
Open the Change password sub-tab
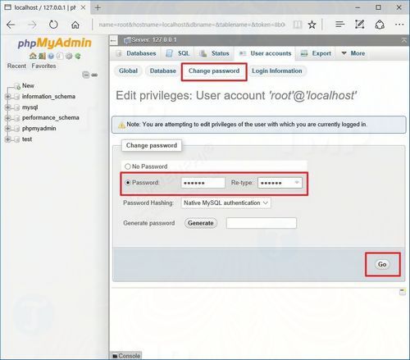(214, 71)
